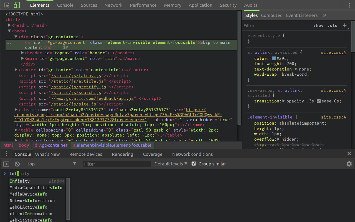The image size is (355, 222).
Task: Click the #39c color swatch
Action: 274,59
